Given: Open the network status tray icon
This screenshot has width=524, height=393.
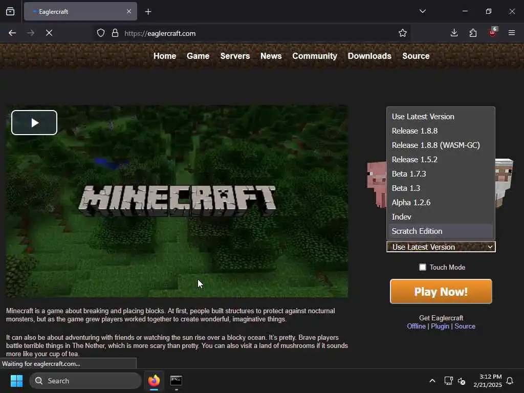Looking at the screenshot, I should coord(448,381).
